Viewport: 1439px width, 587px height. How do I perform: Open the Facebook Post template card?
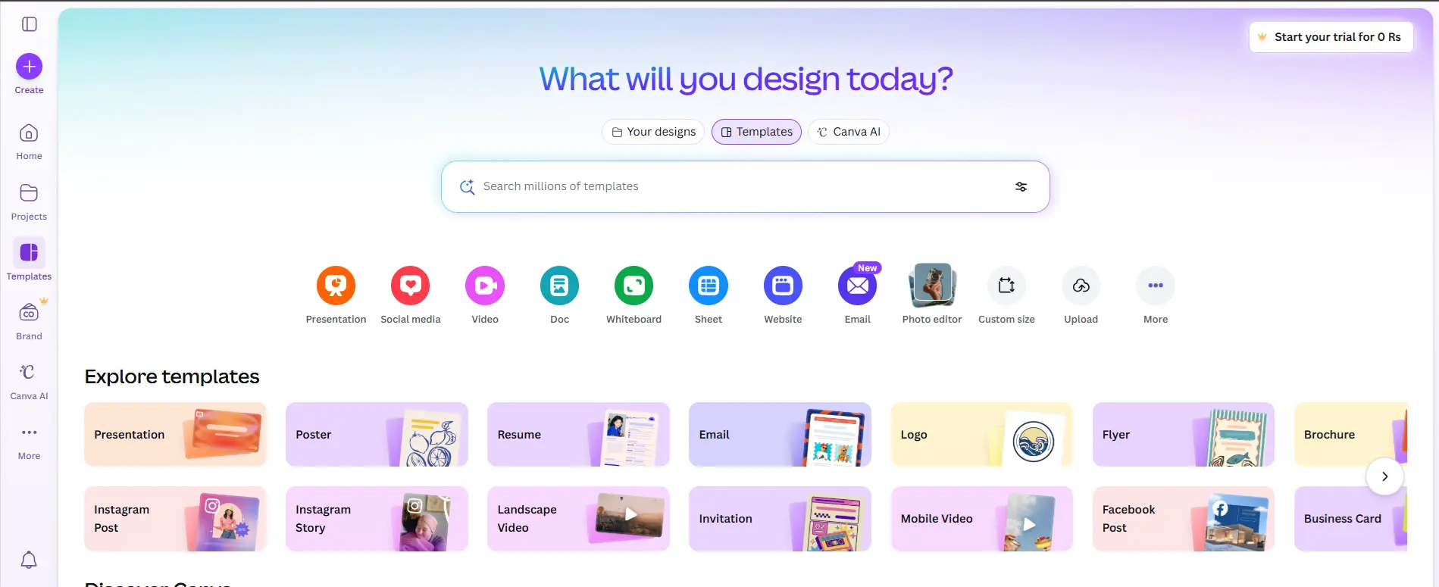coord(1183,519)
